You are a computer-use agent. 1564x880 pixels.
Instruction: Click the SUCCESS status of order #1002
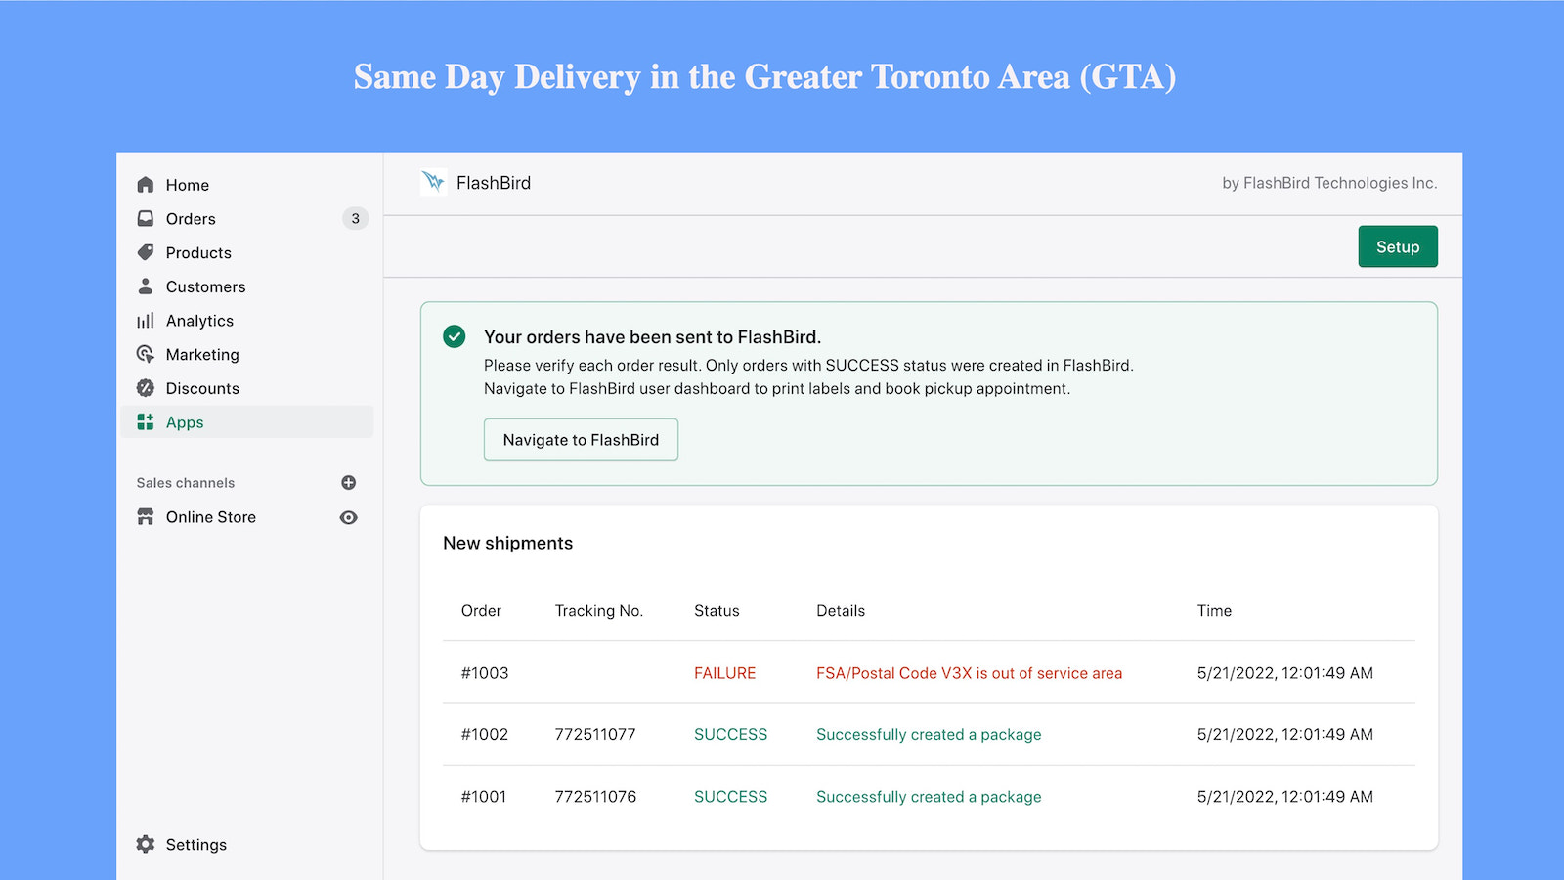(731, 734)
